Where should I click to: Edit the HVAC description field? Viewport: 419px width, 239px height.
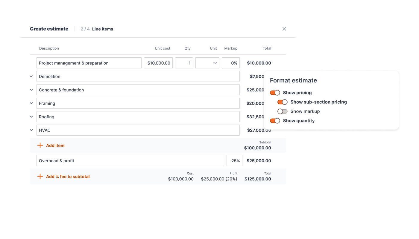pos(138,130)
